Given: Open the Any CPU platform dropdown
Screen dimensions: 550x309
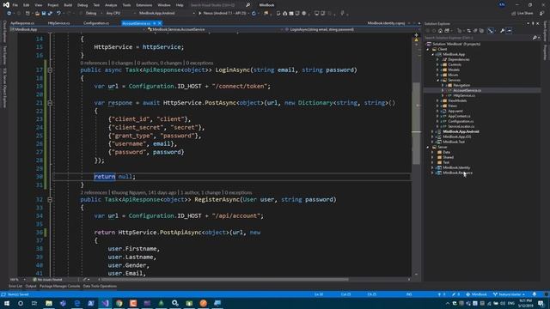Looking at the screenshot, I should click(120, 14).
